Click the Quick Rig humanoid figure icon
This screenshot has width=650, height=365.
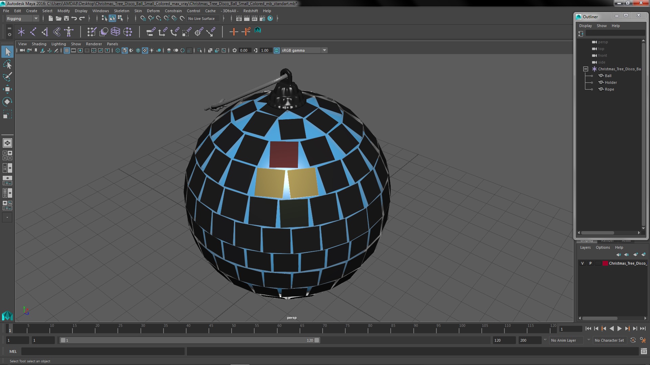pos(69,32)
